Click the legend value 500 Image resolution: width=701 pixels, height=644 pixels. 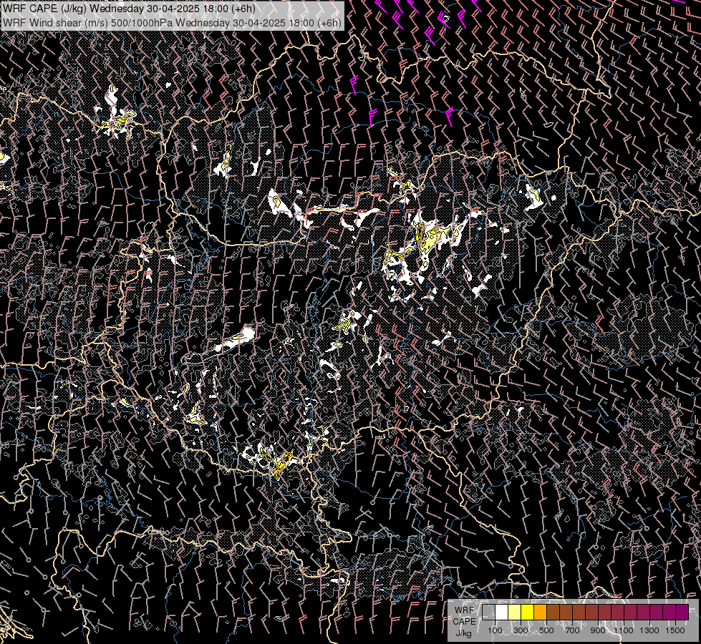click(x=546, y=630)
